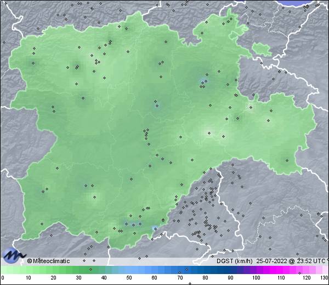Click the scale label 90
The image size is (329, 285).
pyautogui.click(x=230, y=278)
